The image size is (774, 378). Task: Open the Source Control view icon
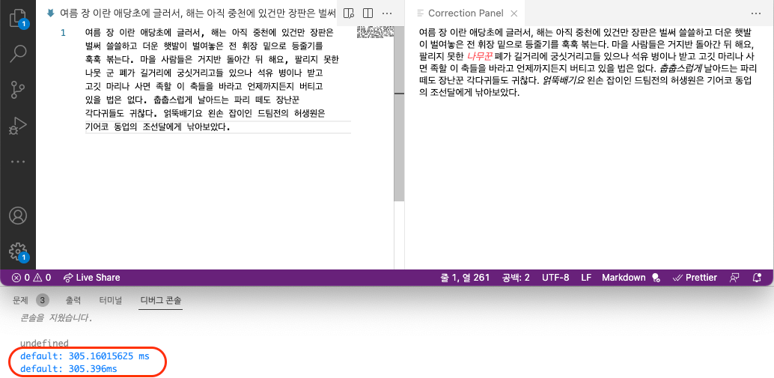tap(18, 90)
